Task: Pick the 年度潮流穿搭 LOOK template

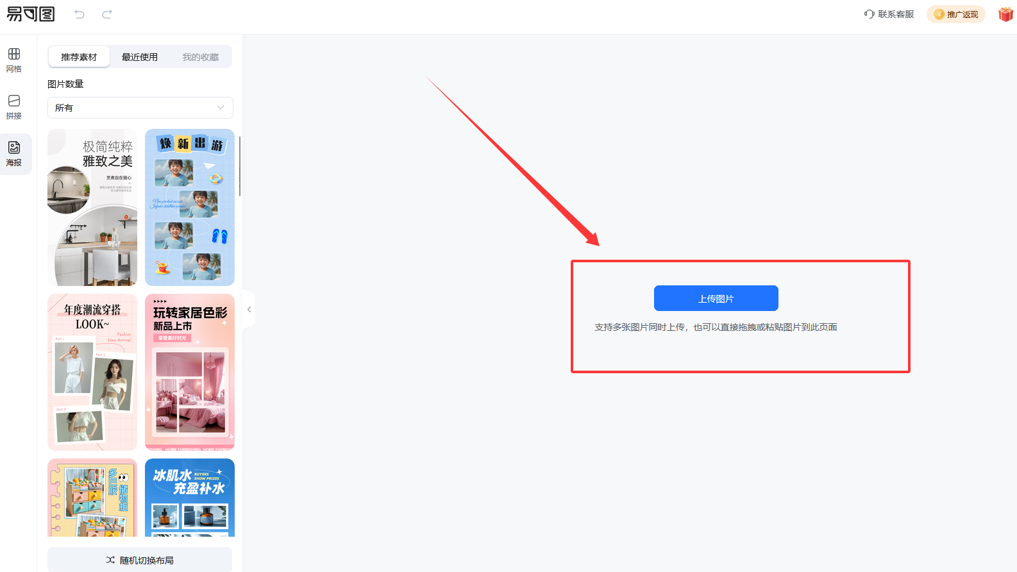Action: [92, 373]
